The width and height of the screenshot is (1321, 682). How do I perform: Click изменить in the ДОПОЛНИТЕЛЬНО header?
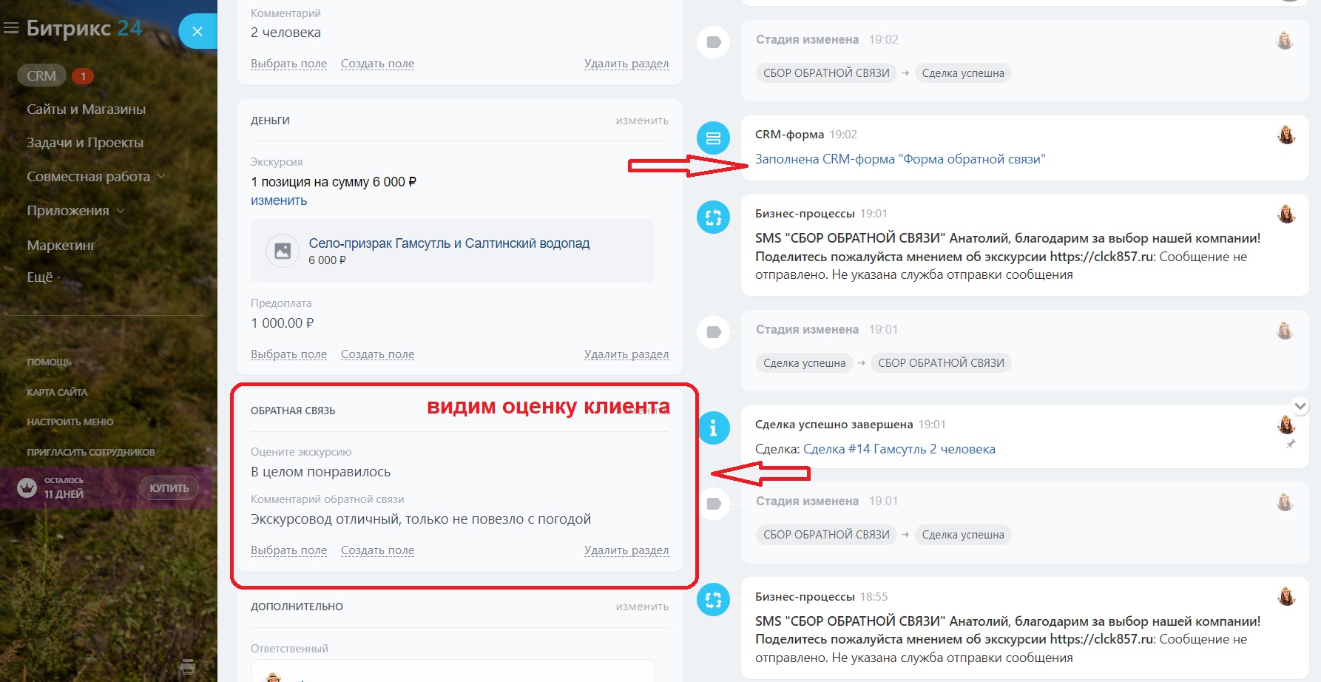click(x=642, y=607)
